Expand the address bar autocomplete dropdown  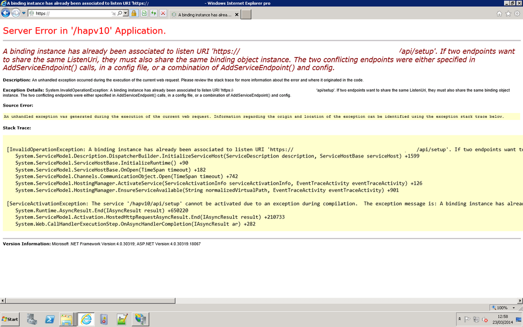[126, 14]
